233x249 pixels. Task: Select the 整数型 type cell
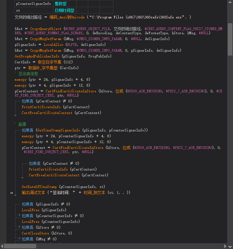coord(65,4)
